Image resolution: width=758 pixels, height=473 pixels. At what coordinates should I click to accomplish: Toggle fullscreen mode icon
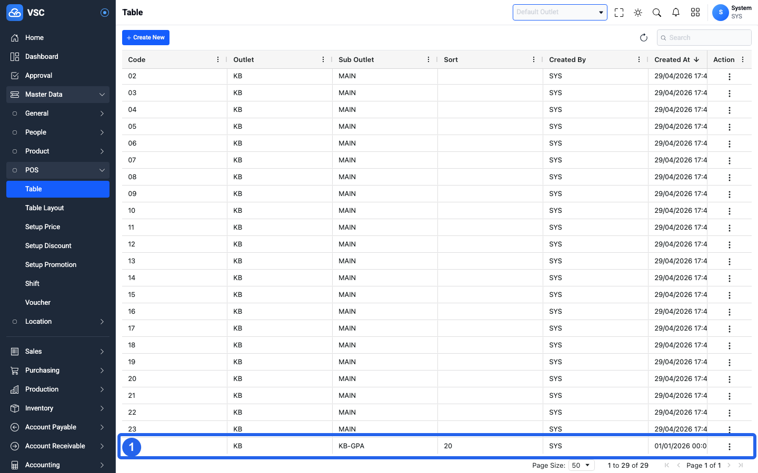[x=619, y=13]
